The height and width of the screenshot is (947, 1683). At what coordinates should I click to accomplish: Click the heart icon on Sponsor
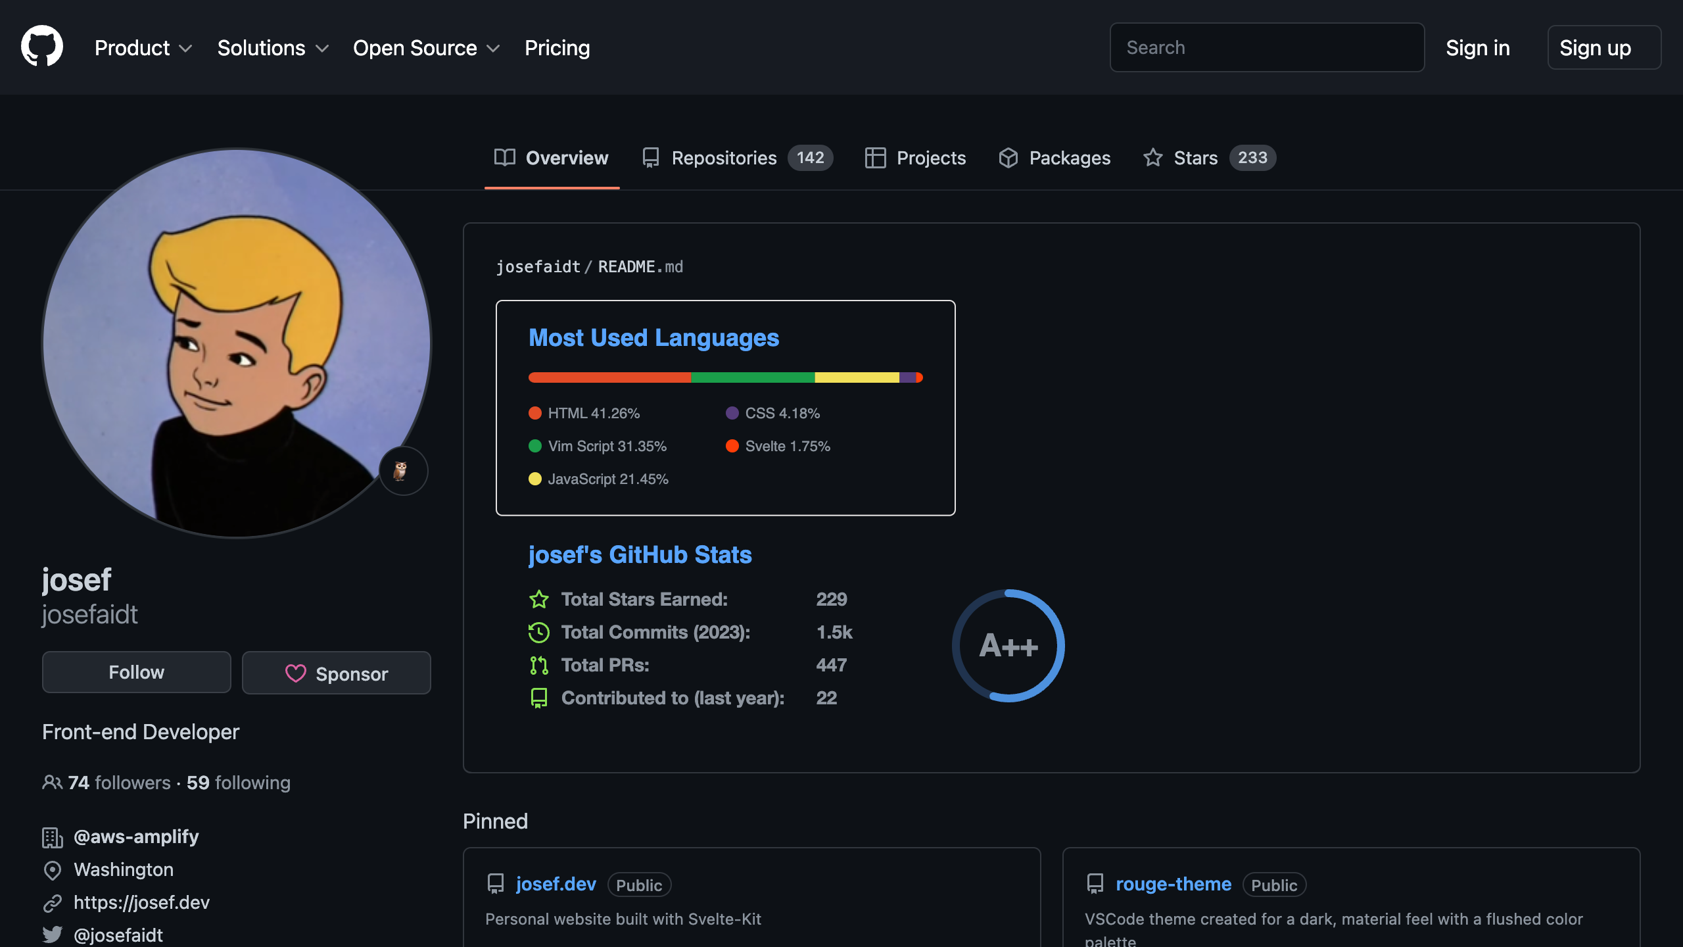[295, 673]
